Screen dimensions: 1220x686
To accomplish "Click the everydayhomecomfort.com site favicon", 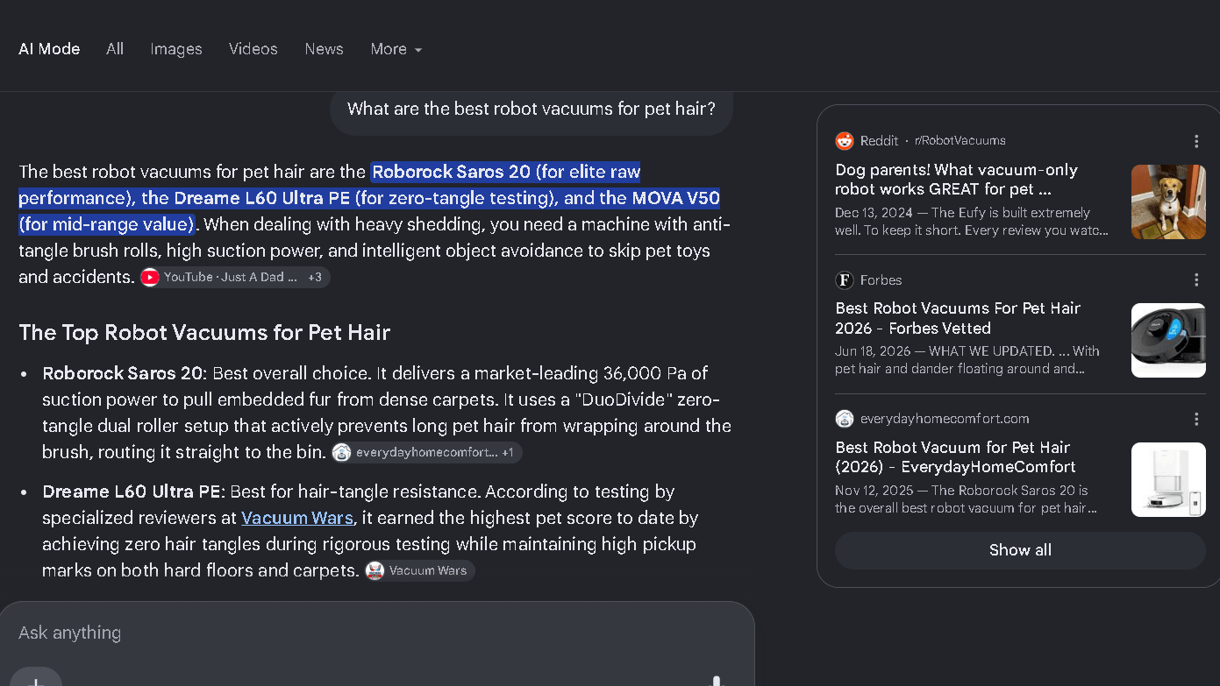I will (x=845, y=419).
